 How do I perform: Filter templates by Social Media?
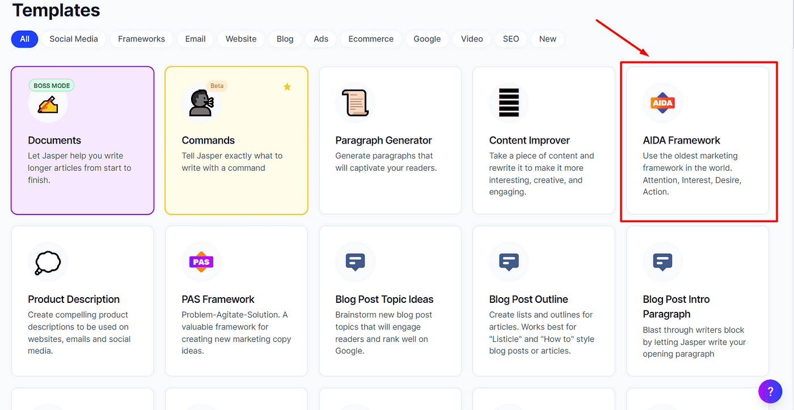click(74, 39)
